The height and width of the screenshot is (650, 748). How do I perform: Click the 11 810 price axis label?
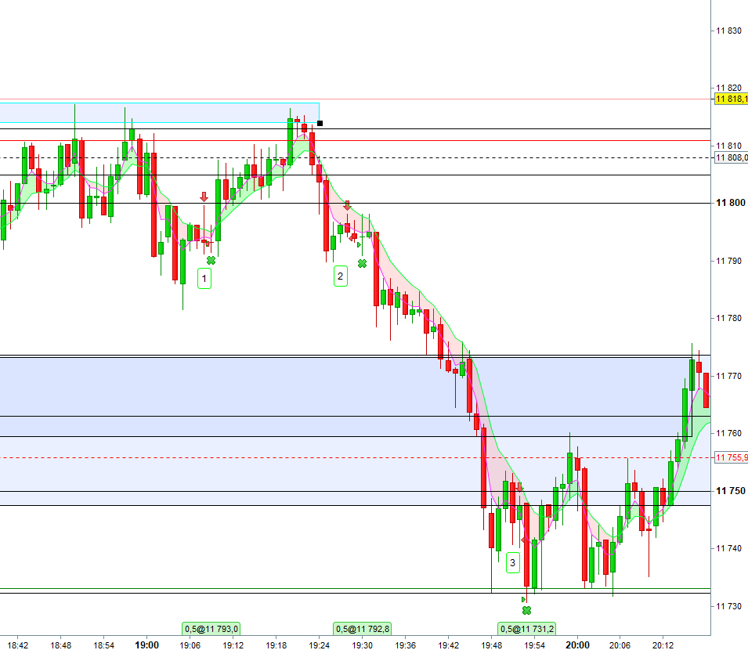[x=729, y=146]
